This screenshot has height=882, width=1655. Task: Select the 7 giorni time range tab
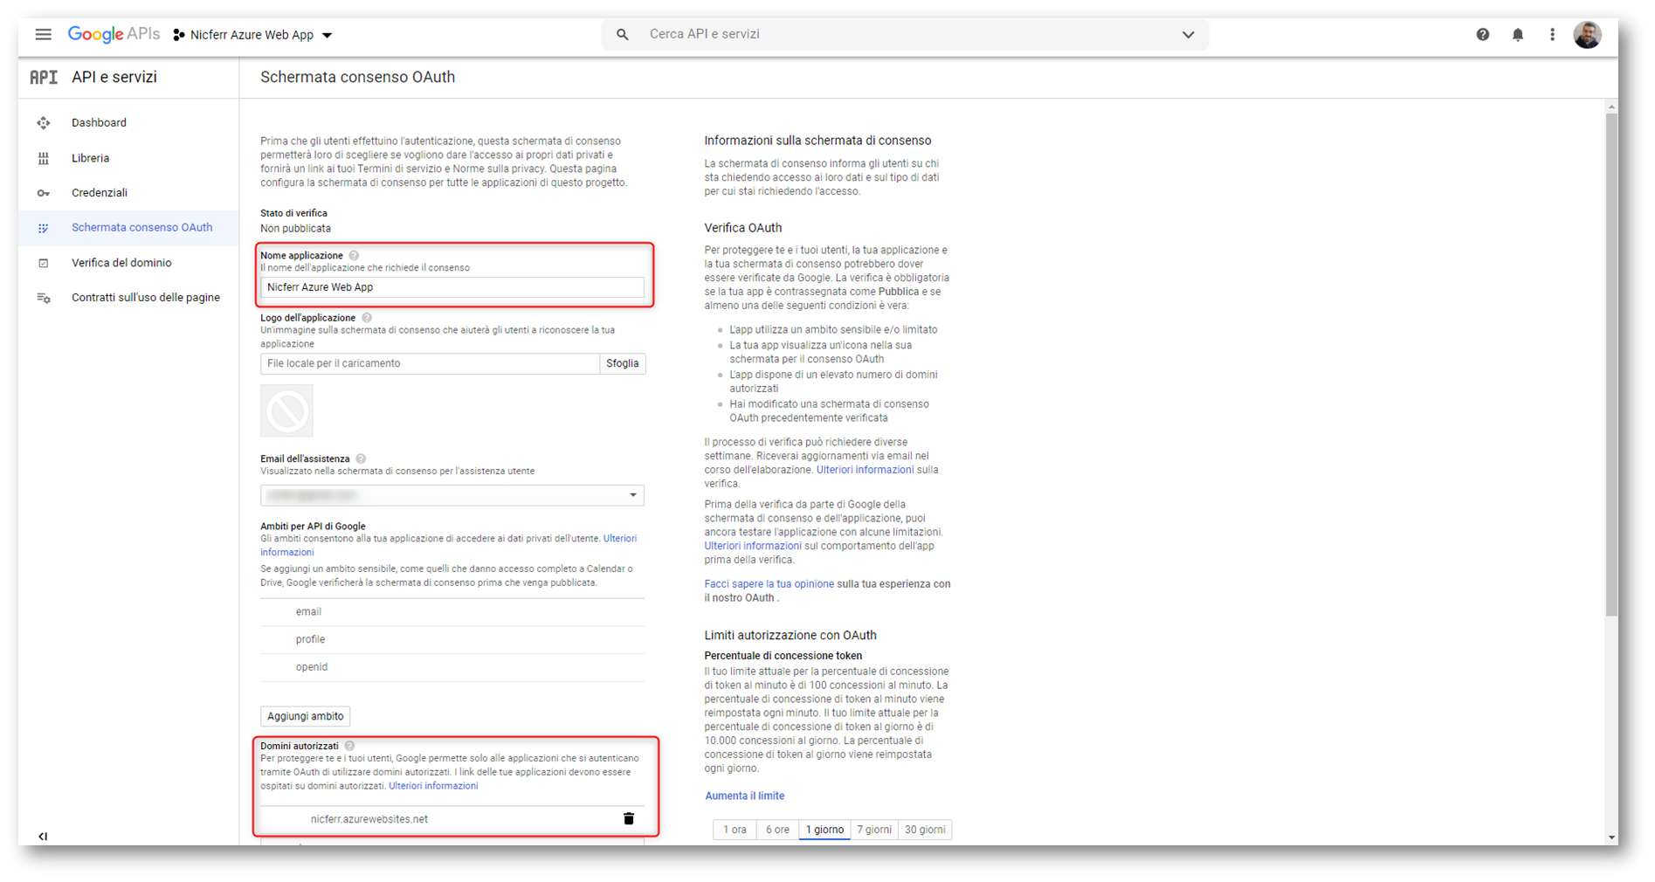tap(874, 830)
